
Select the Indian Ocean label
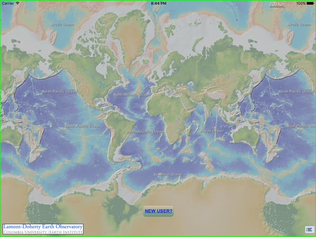pyautogui.click(x=212, y=131)
